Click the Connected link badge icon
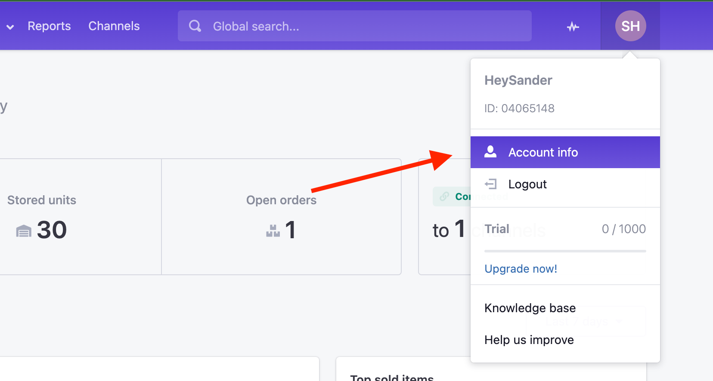The width and height of the screenshot is (713, 381). tap(444, 197)
